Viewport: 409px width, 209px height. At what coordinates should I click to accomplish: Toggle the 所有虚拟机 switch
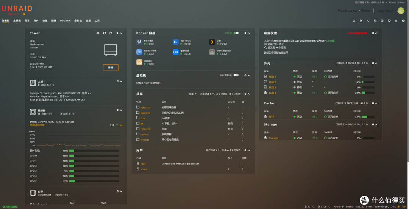236,75
